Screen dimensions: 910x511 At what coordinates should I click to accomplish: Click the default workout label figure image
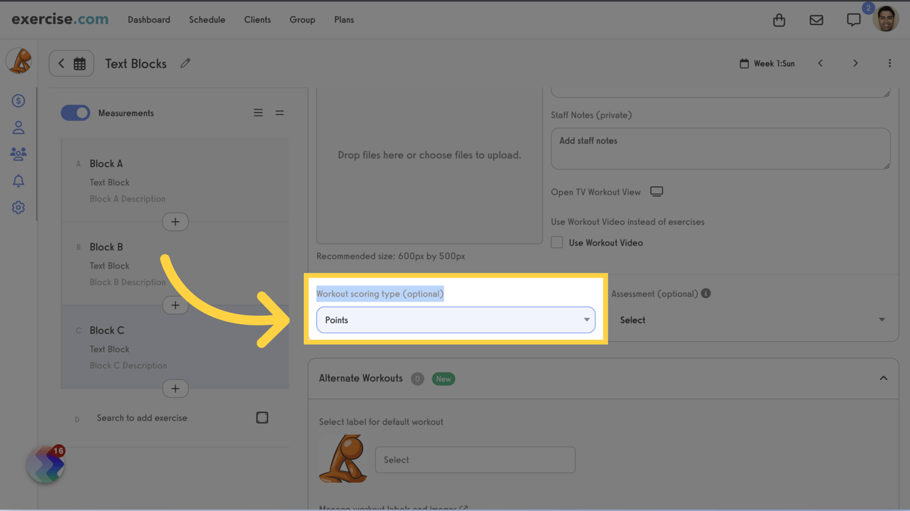click(343, 459)
